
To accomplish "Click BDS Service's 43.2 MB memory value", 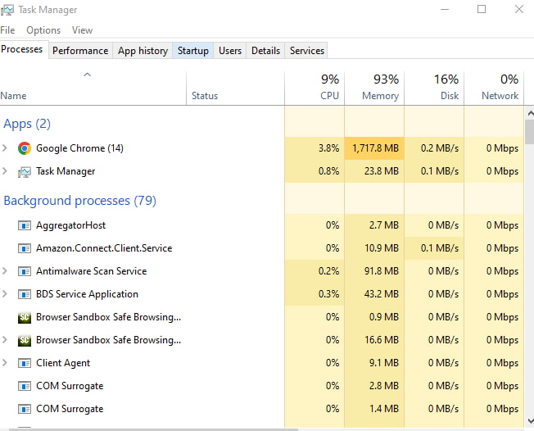I will click(382, 294).
